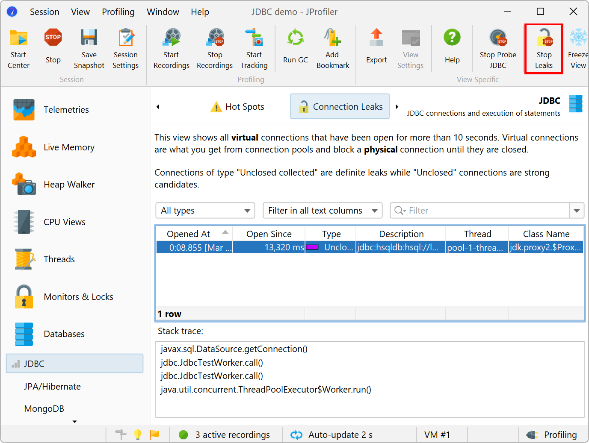Select JPA/Hibernate in the sidebar

(53, 387)
